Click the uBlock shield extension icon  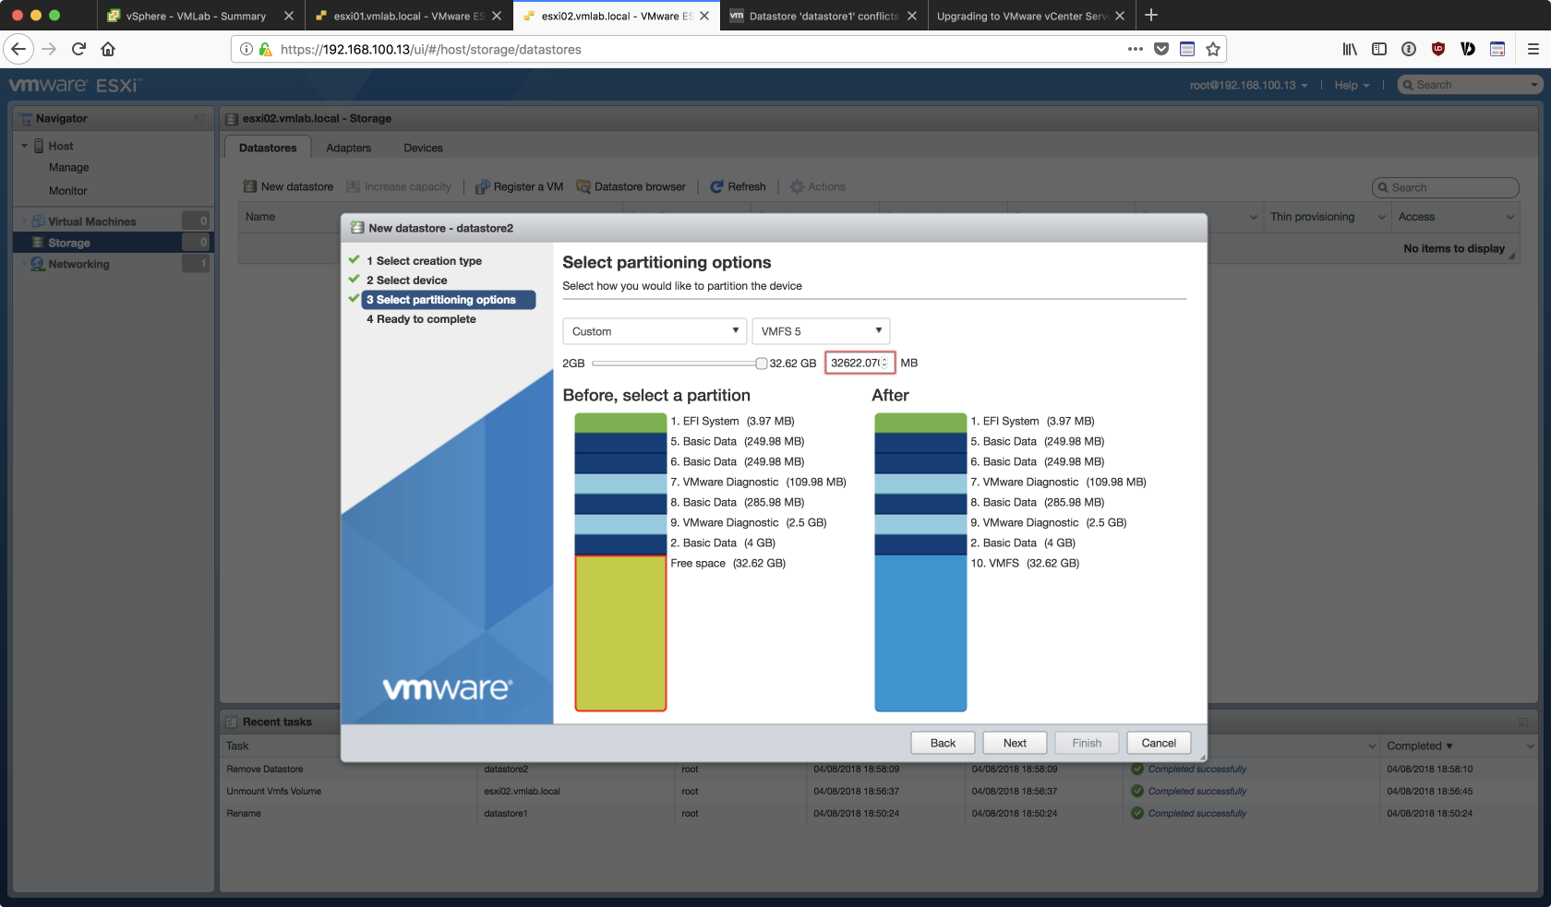tap(1438, 49)
